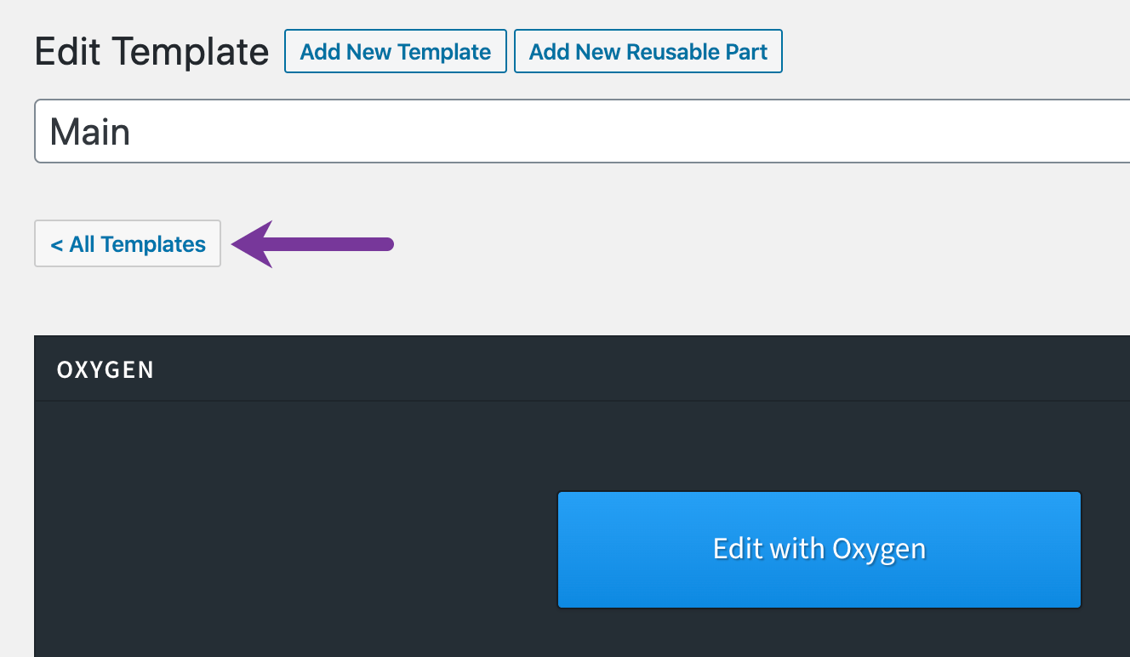The image size is (1130, 657).
Task: Click the left chevron in All Templates button
Action: pyautogui.click(x=56, y=245)
